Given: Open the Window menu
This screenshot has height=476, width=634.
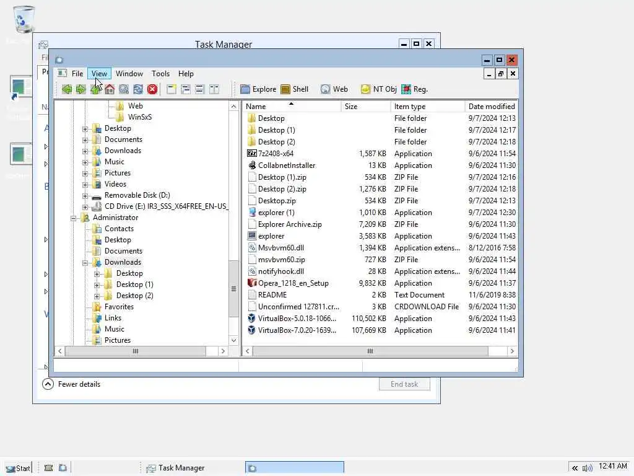Looking at the screenshot, I should click(x=129, y=74).
